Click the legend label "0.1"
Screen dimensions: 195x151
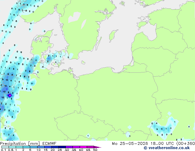tap(3, 150)
